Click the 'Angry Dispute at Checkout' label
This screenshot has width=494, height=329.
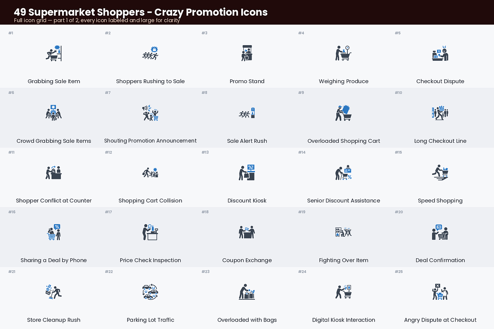coord(440,320)
